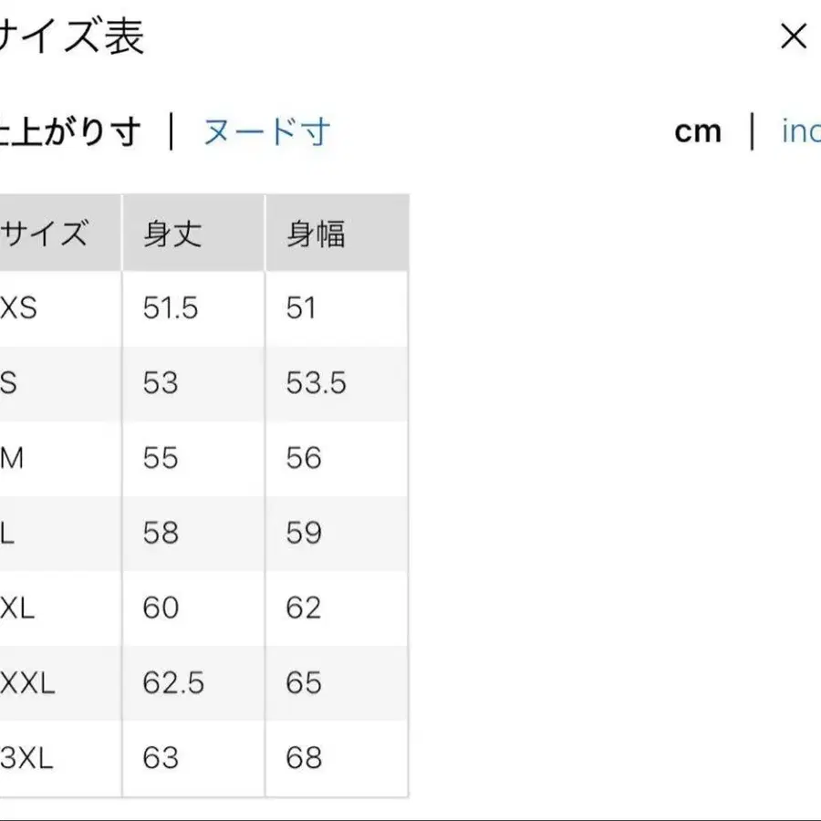Close the サイズ表 size chart modal
The width and height of the screenshot is (821, 821).
(x=793, y=37)
